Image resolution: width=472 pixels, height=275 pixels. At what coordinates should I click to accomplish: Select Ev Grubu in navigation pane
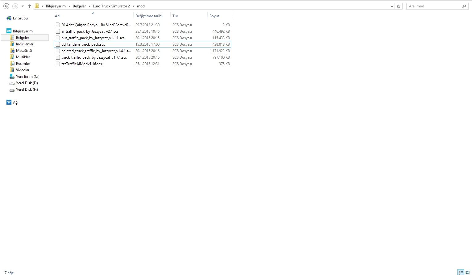tap(20, 18)
